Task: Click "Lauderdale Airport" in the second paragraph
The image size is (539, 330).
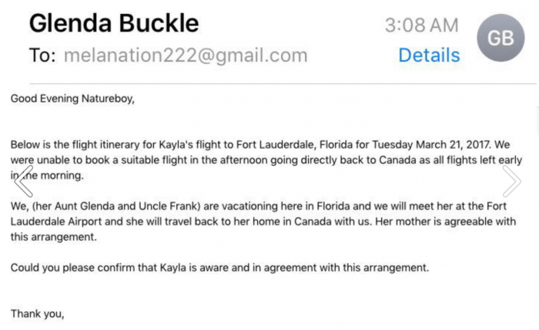Action: point(56,221)
